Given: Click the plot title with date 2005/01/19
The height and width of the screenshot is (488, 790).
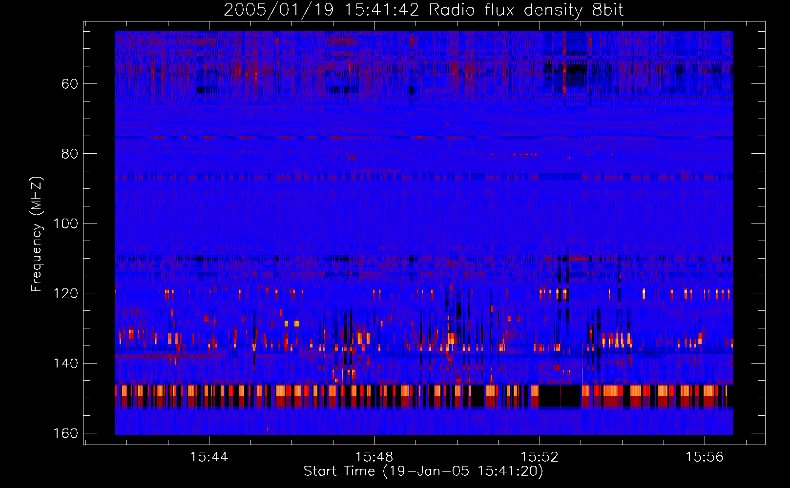Looking at the screenshot, I should [x=424, y=10].
